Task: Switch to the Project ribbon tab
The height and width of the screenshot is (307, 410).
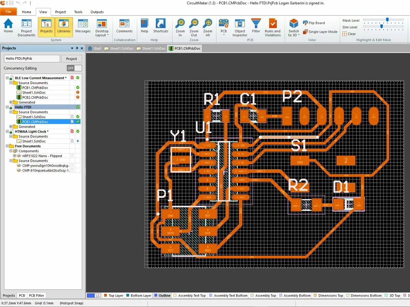Action: [x=60, y=12]
